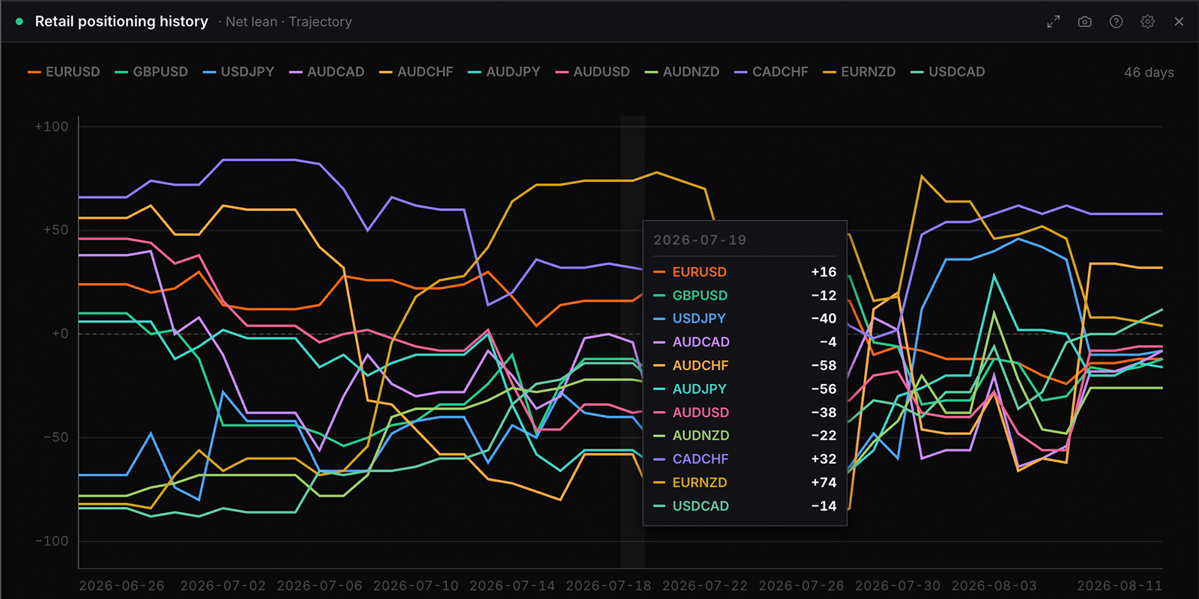Close the Retail positioning history panel
The height and width of the screenshot is (599, 1199).
click(x=1179, y=22)
